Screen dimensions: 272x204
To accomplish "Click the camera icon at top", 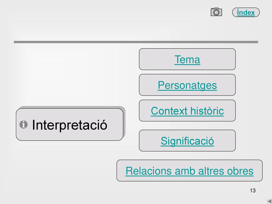I will (216, 12).
